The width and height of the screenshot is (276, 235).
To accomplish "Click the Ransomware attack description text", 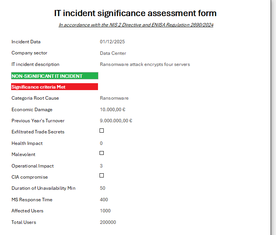I will [145, 64].
